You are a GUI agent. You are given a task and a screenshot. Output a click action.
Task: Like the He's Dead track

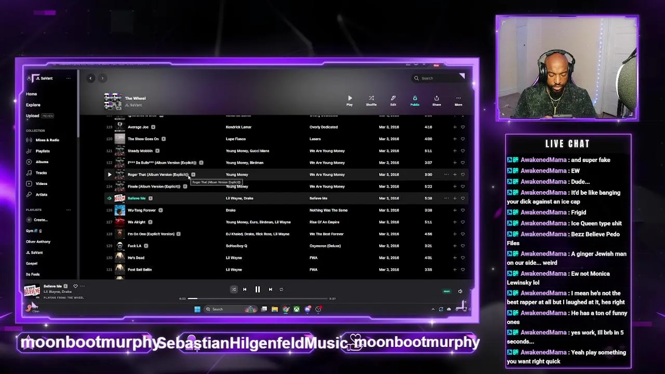coord(462,258)
